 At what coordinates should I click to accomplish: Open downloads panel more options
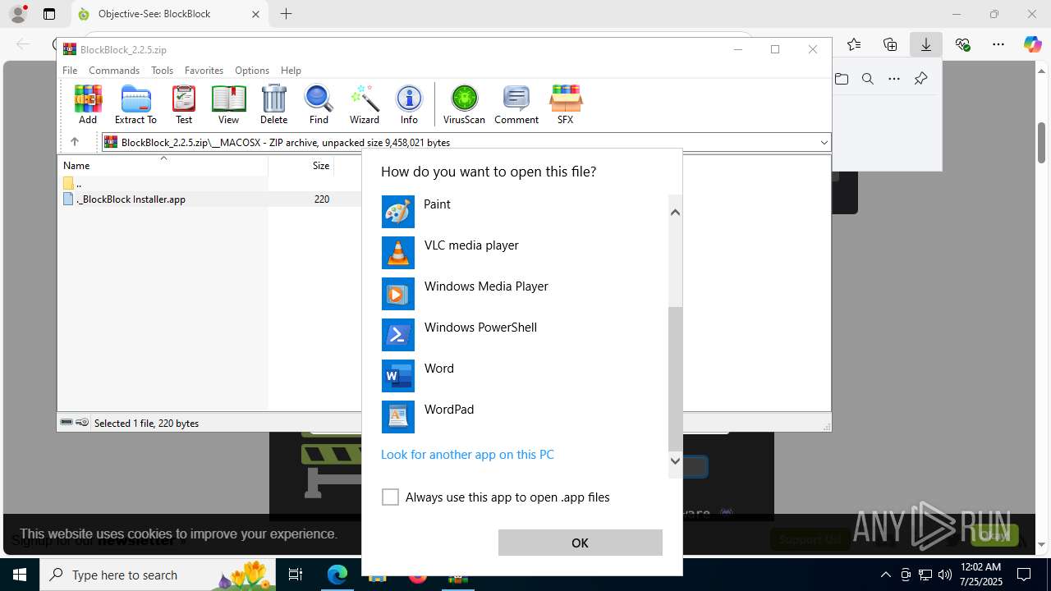pos(894,79)
